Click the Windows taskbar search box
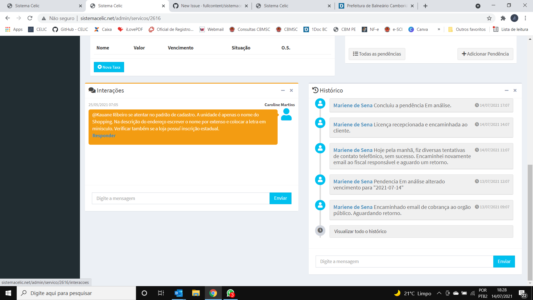This screenshot has height=300, width=533. tap(76, 293)
